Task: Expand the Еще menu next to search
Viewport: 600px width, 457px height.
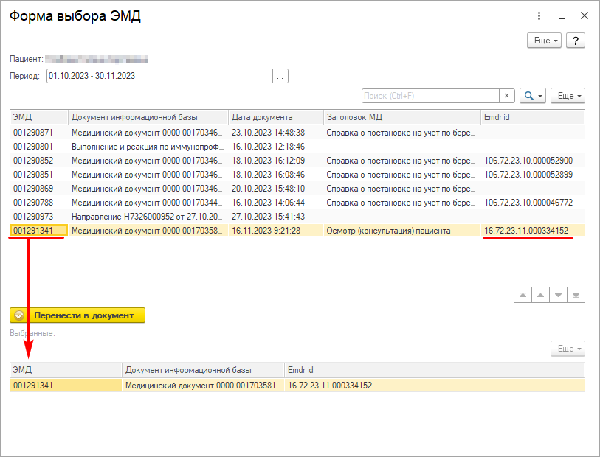Action: 568,96
